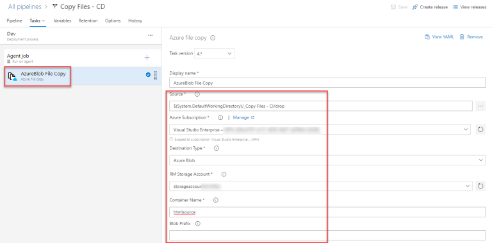
Task: Open the Manage subscription link
Action: (x=244, y=117)
